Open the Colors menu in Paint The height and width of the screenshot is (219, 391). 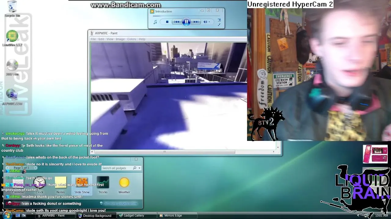point(132,39)
